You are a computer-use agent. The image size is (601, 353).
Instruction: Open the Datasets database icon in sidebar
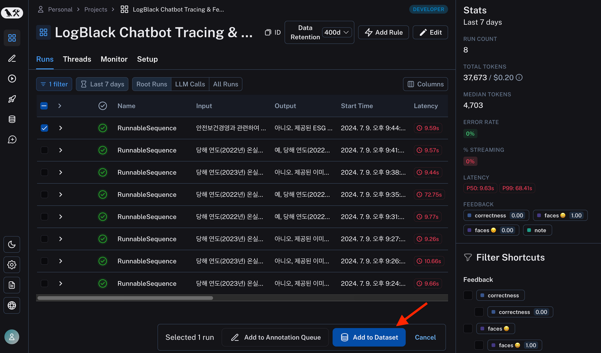(12, 119)
